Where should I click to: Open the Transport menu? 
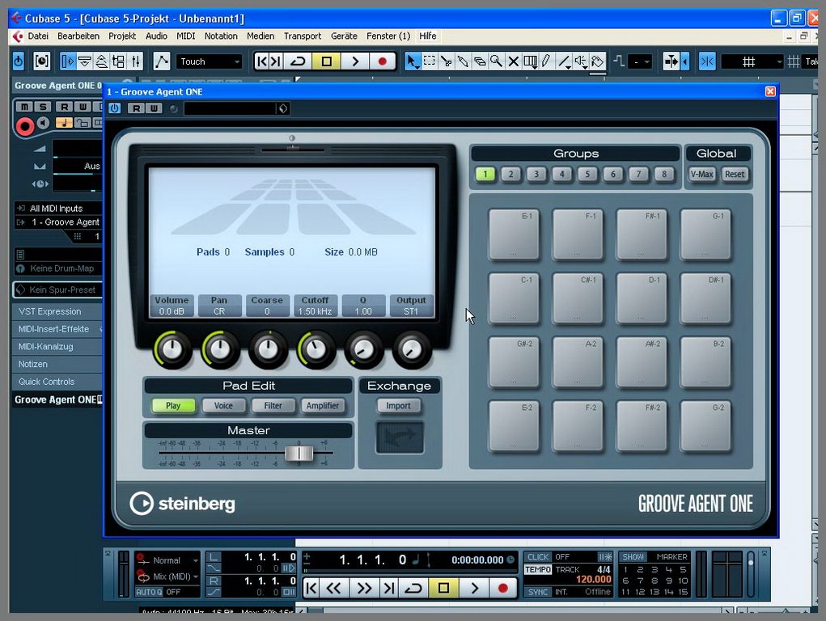click(x=303, y=36)
